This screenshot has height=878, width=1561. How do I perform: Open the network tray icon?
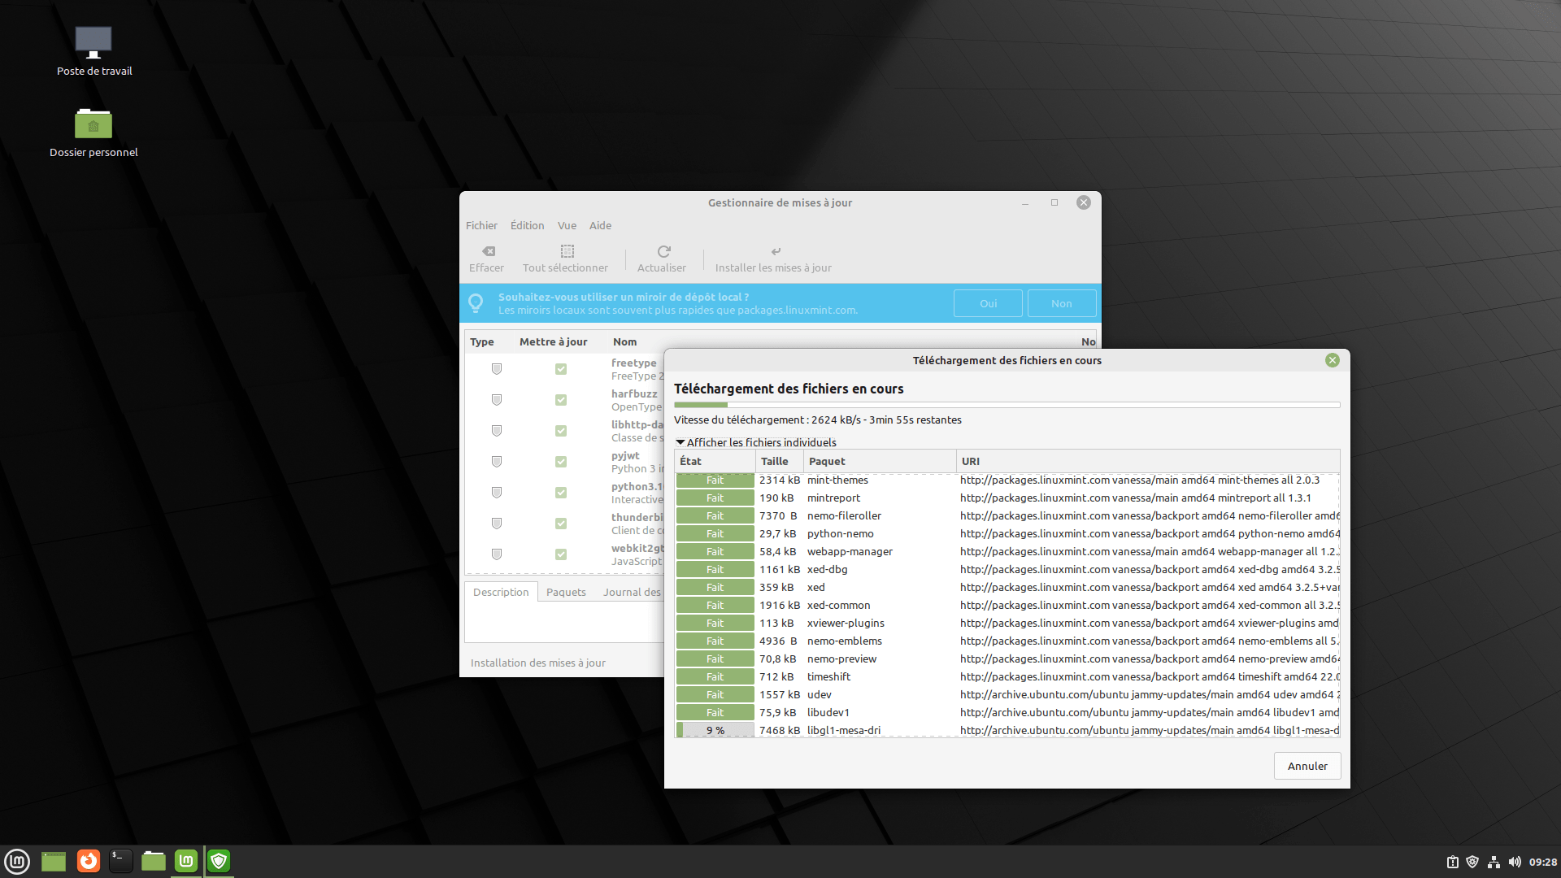coord(1494,863)
